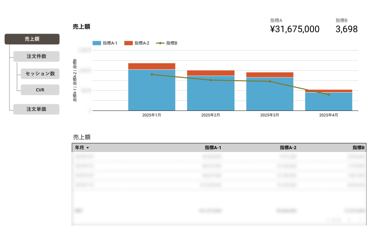Click the ¥31,675,000 scorecard value

[x=295, y=29]
